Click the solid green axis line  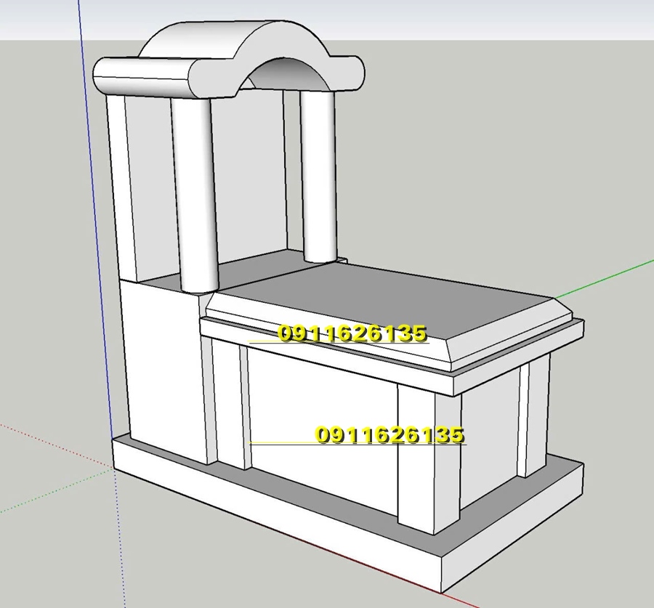pyautogui.click(x=610, y=276)
